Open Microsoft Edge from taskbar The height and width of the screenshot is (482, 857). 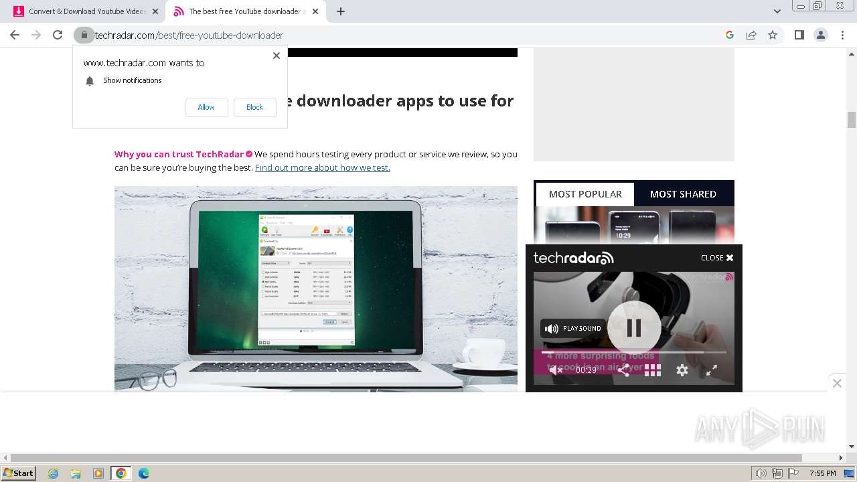(x=143, y=473)
